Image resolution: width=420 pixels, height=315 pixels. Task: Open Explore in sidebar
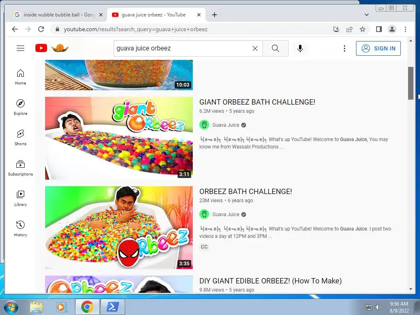21,107
